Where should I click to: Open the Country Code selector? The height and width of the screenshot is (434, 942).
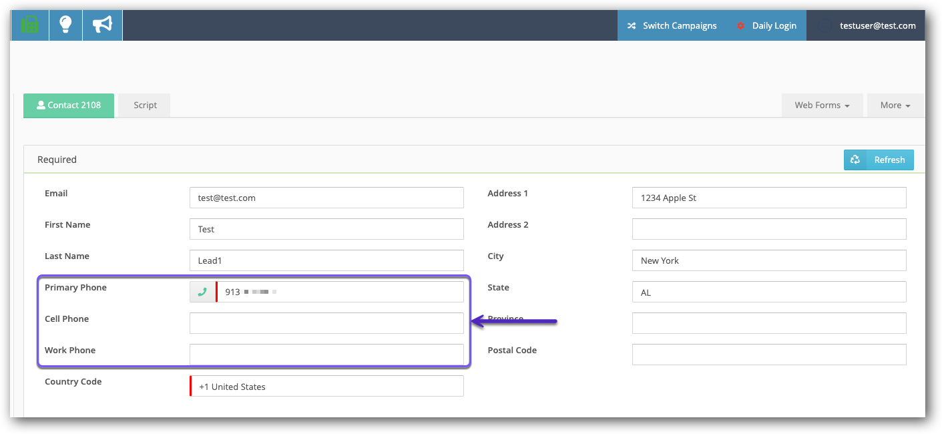327,386
